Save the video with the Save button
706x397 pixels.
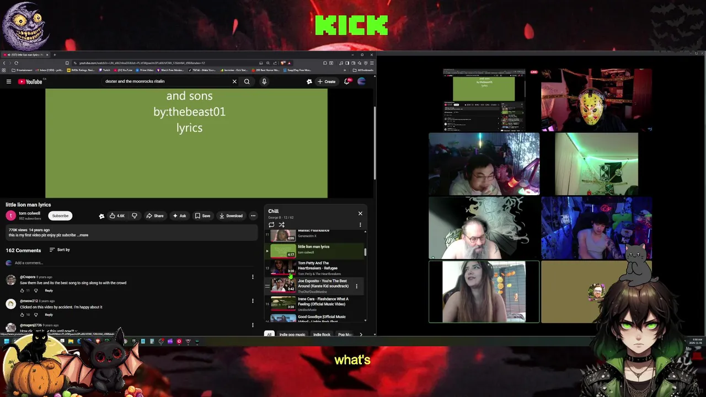click(x=202, y=216)
